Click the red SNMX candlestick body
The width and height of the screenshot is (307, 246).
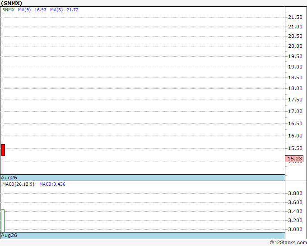pyautogui.click(x=3, y=150)
